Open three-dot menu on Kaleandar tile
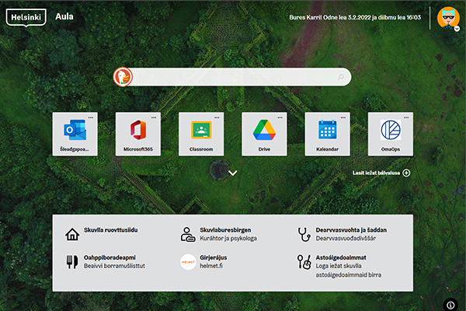 pos(343,117)
